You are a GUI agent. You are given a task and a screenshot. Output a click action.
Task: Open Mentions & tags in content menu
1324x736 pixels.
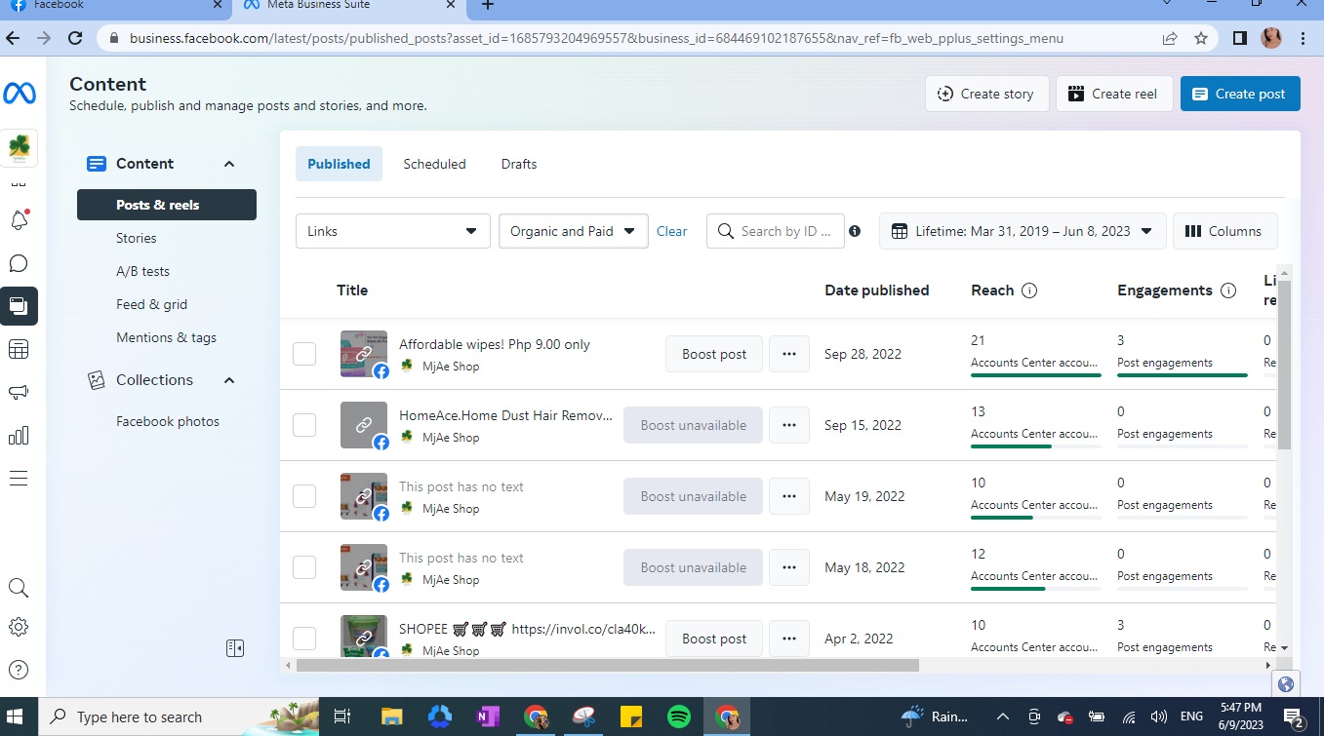[x=167, y=337]
